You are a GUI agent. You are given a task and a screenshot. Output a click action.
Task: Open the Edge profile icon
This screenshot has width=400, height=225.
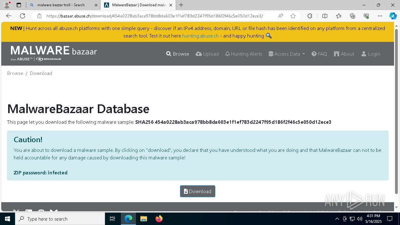[x=7, y=5]
